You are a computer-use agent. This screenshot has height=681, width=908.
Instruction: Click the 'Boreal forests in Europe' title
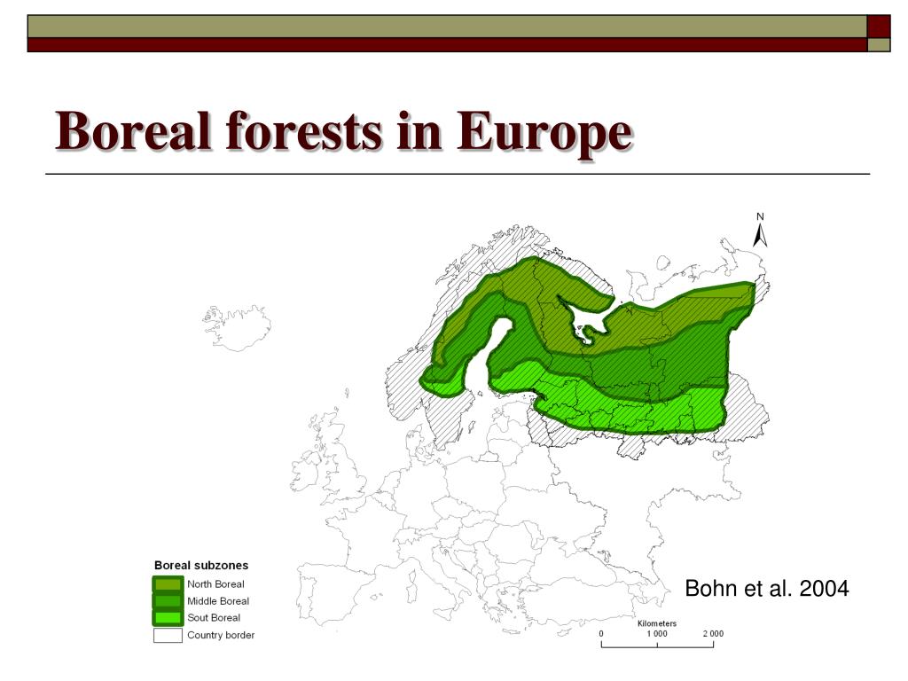[344, 131]
